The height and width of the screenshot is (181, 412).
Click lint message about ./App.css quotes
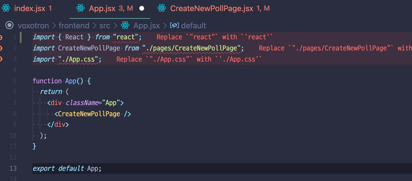(189, 59)
